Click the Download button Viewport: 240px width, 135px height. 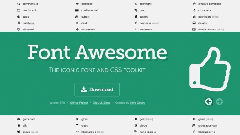pos(97,89)
